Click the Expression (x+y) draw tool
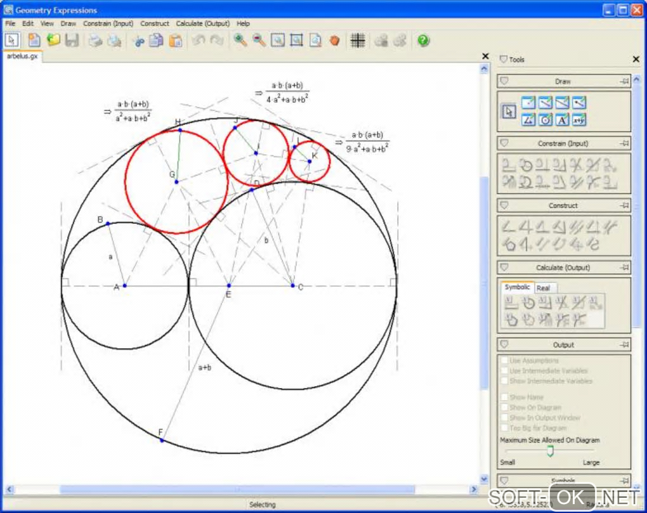 [x=578, y=120]
